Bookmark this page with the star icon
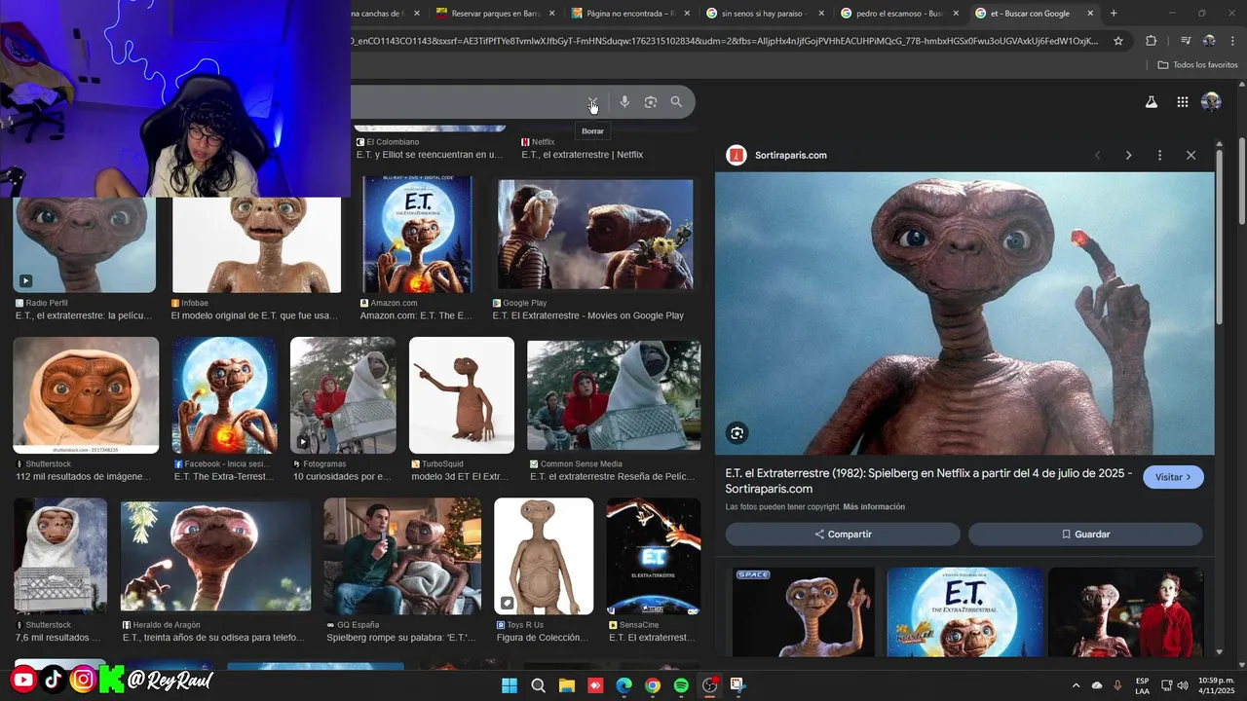Viewport: 1247px width, 701px height. [1118, 41]
